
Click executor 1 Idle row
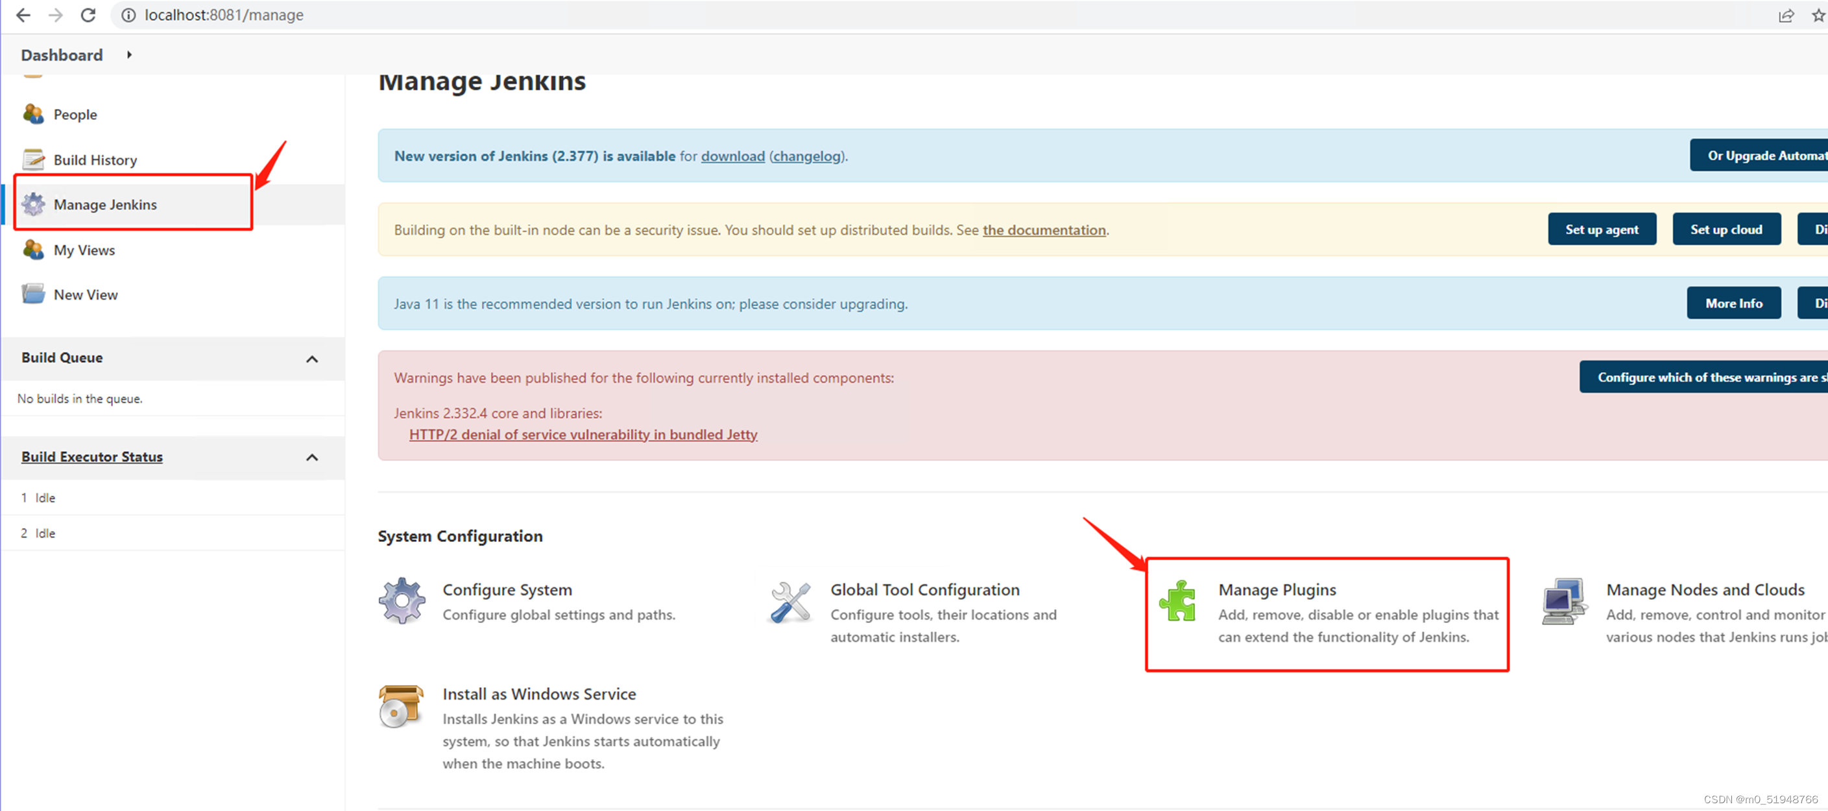[x=173, y=498]
